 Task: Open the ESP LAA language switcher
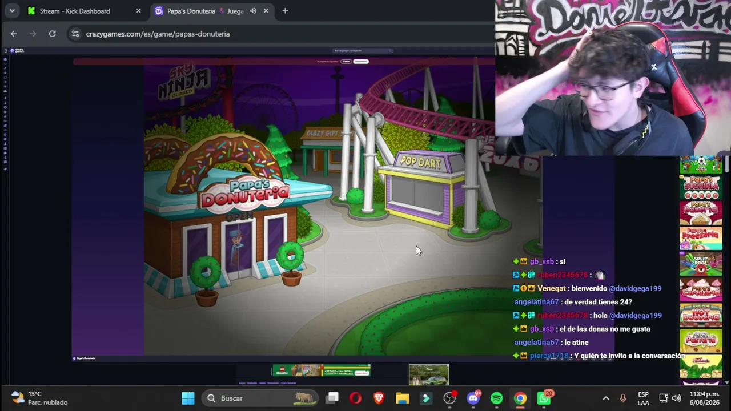click(643, 398)
